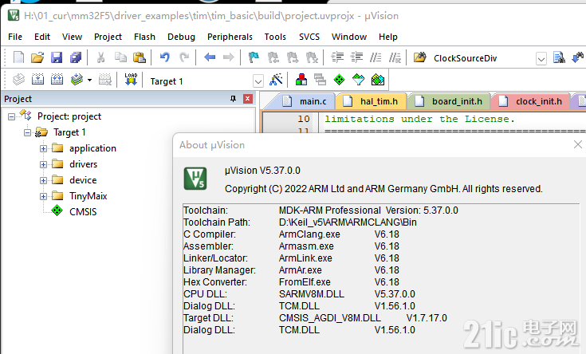Open the Flash menu

click(144, 37)
